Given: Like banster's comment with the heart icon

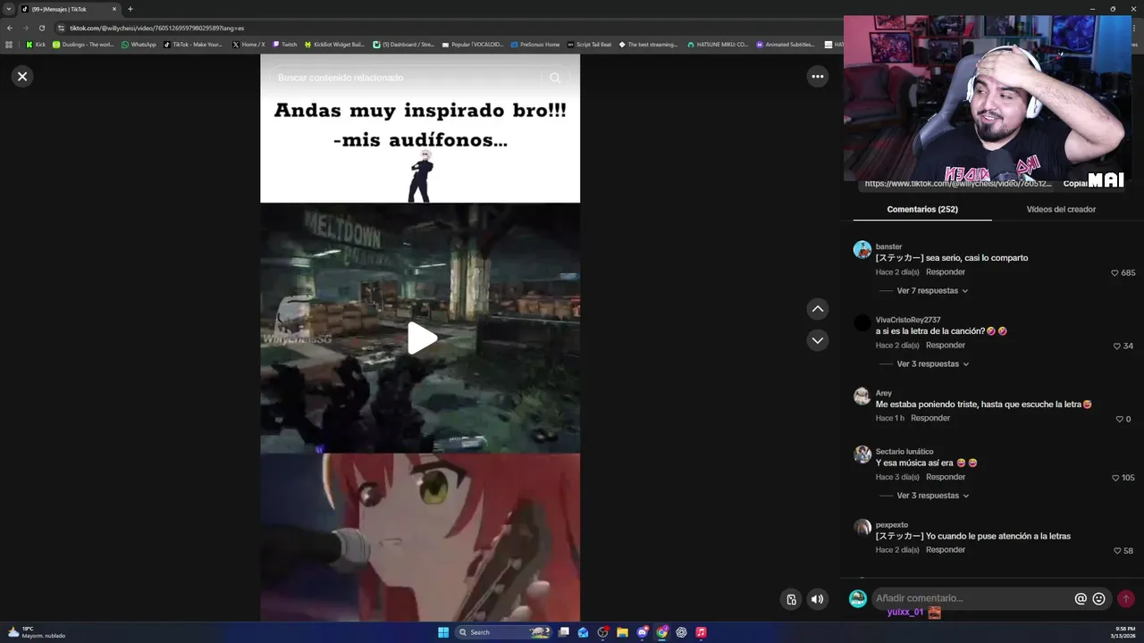Looking at the screenshot, I should (x=1115, y=273).
